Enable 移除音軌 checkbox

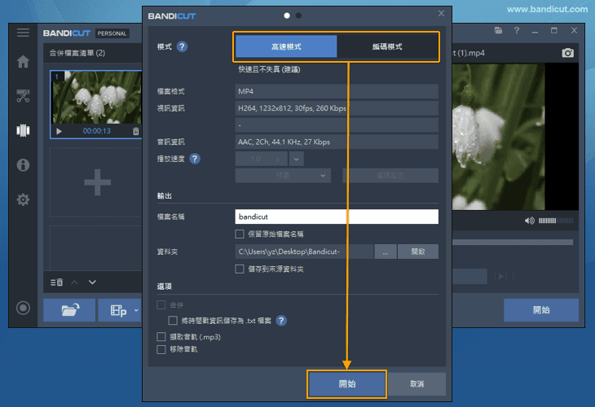click(161, 349)
